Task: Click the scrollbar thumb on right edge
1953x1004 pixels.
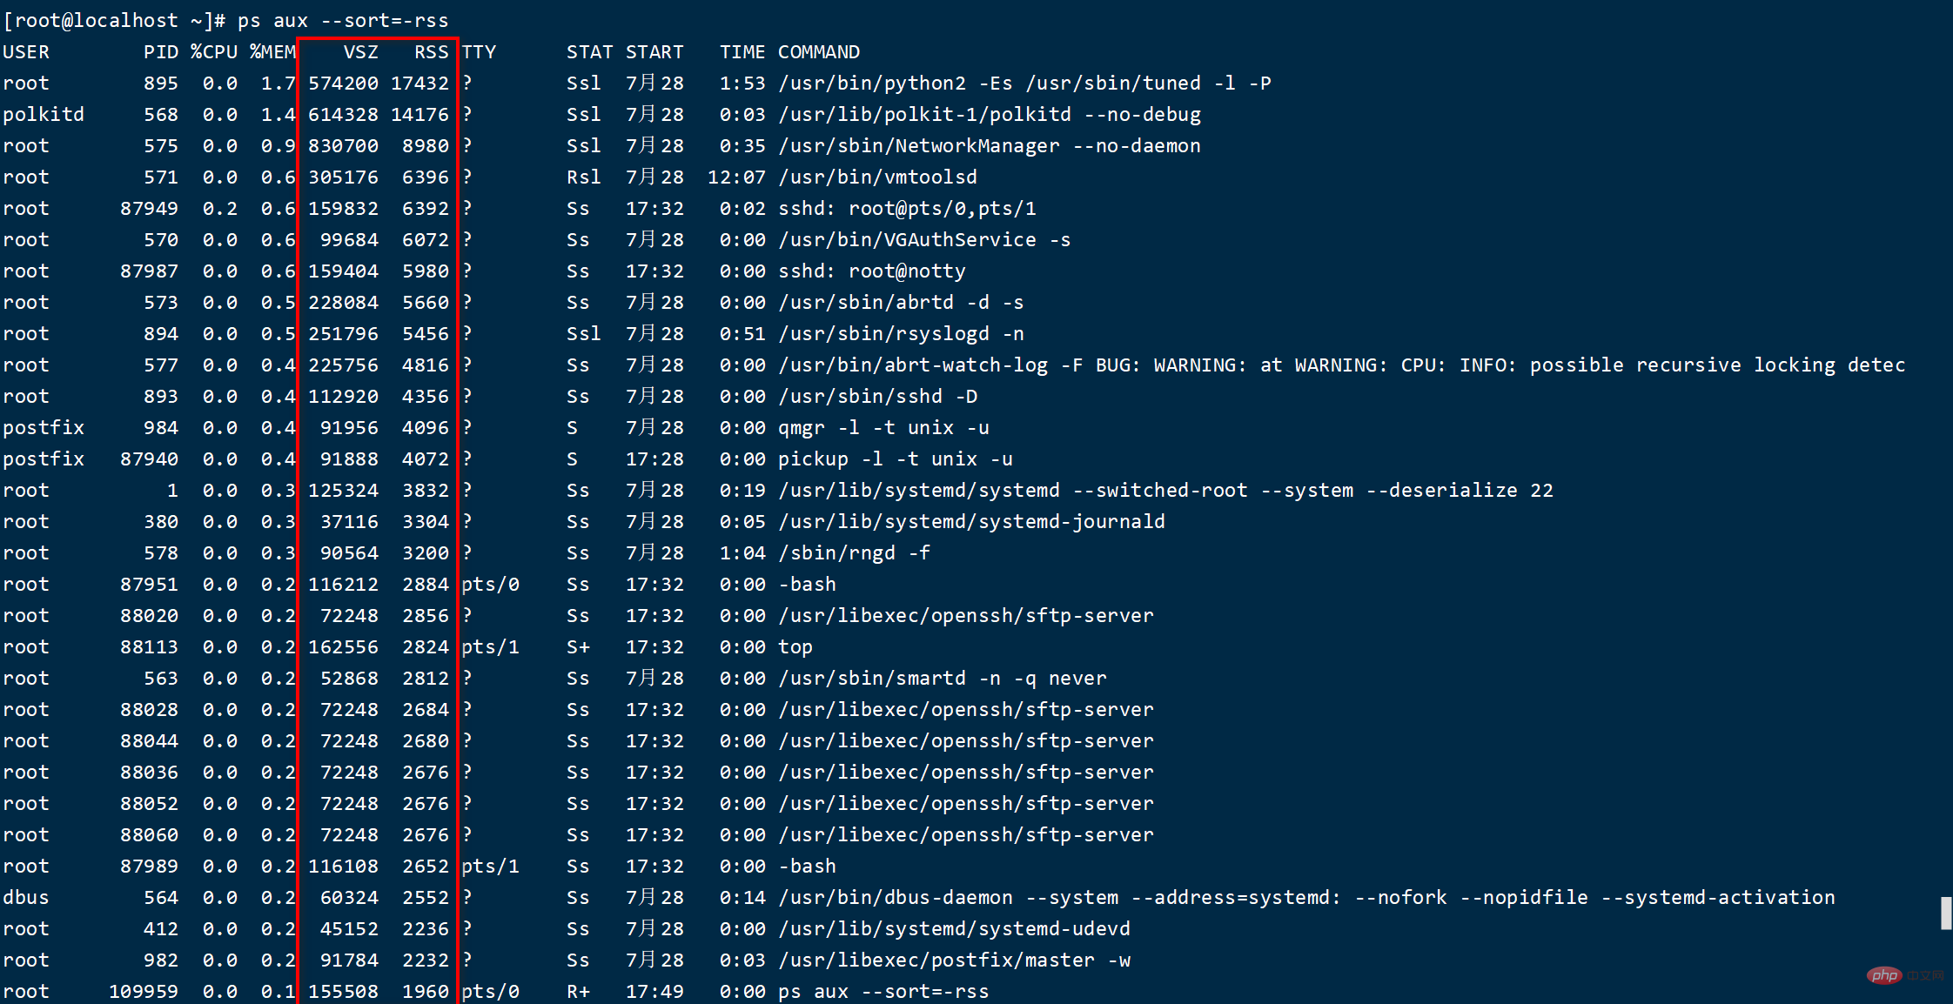Action: coord(1946,914)
